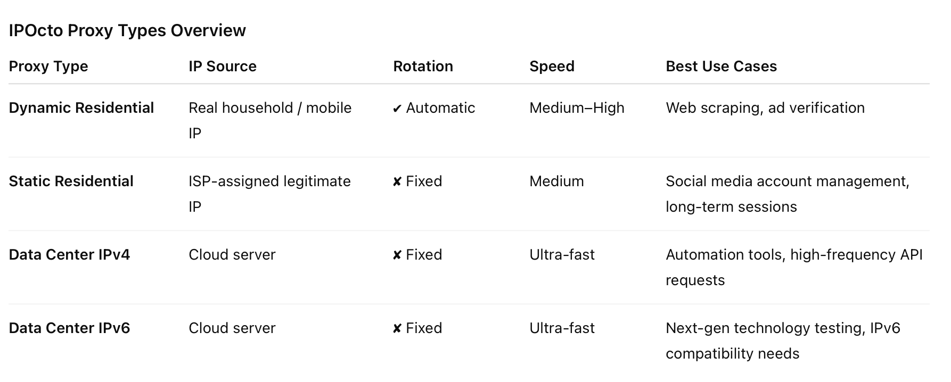The width and height of the screenshot is (951, 382).
Task: Select Cloud server in Data Center IPv6 row
Action: coord(232,328)
